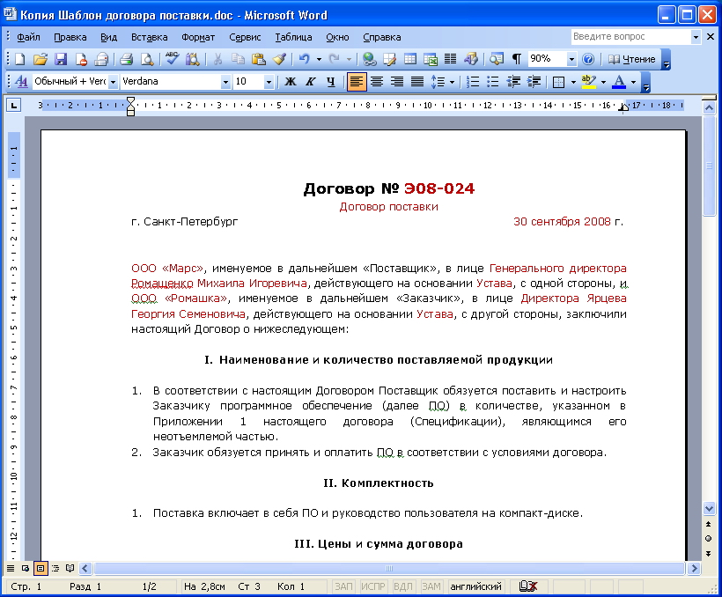Open the Формат menu
Viewport: 722px width, 597px height.
click(198, 37)
